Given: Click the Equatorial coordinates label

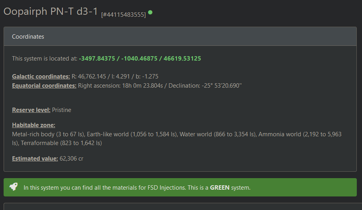Looking at the screenshot, I should pos(44,85).
